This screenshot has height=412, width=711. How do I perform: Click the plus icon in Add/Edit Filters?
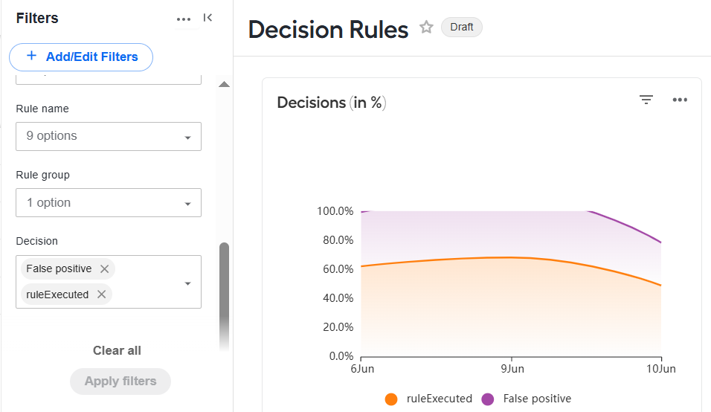click(x=31, y=56)
